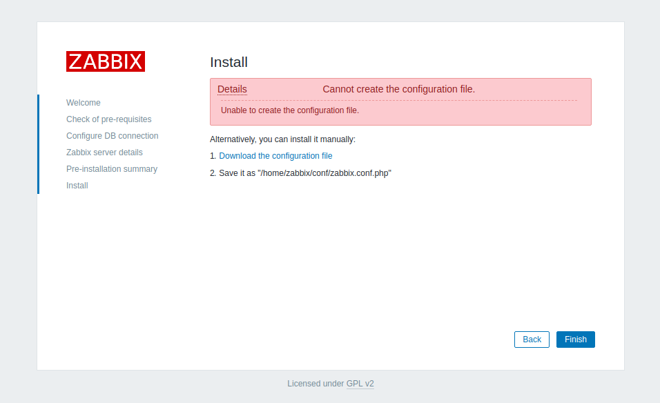The image size is (660, 403).
Task: Click the Install page heading
Action: [x=229, y=62]
